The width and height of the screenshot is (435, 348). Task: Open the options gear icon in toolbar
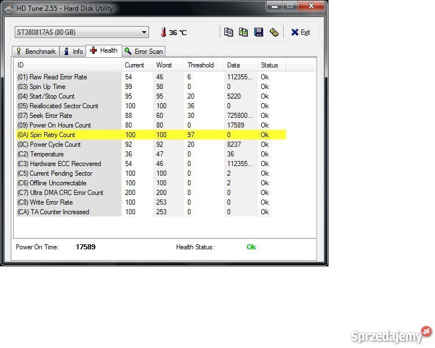tap(274, 32)
